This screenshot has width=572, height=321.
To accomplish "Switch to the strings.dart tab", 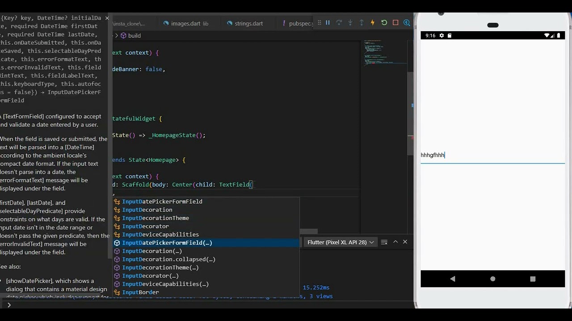I will 248,23.
